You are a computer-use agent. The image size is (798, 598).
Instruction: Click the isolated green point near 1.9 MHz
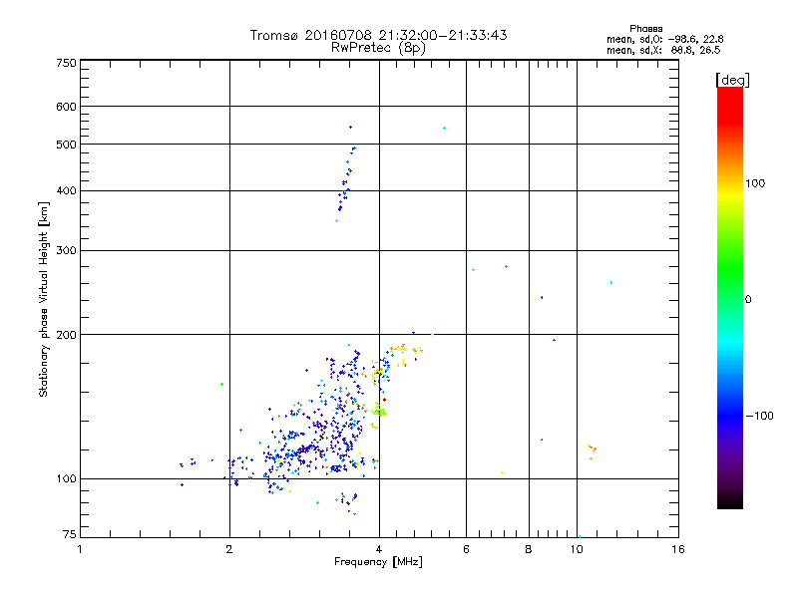(221, 385)
